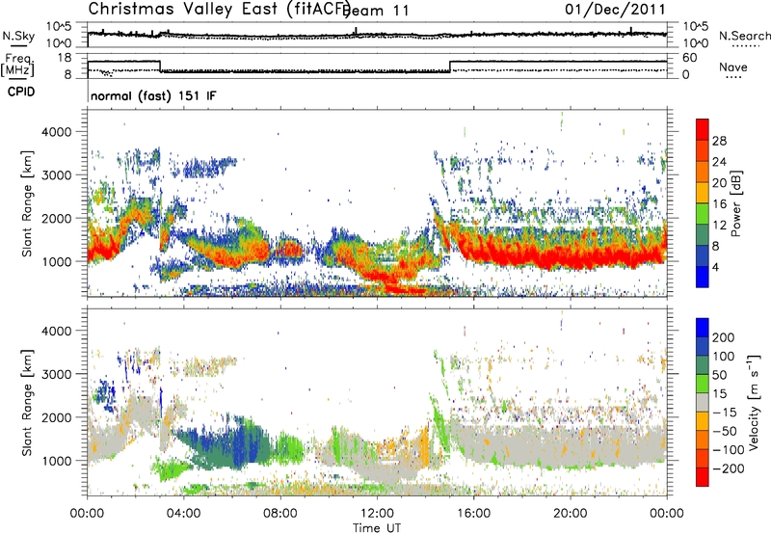Click the 12:00 time tick label
Viewport: 771px width, 534px height.
click(x=377, y=514)
